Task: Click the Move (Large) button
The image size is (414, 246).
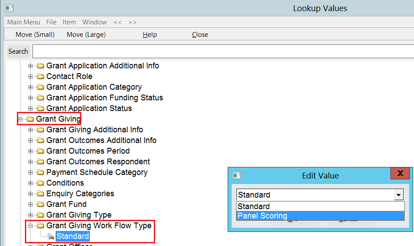Action: 86,35
